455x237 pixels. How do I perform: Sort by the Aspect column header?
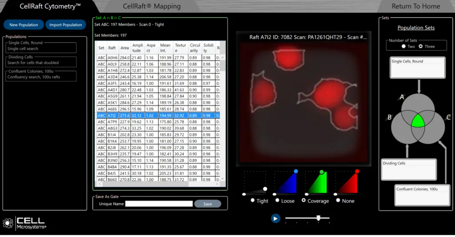tap(151, 48)
